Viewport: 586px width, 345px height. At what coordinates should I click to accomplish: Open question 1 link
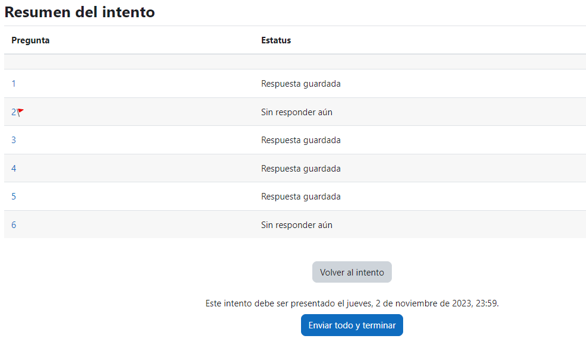14,84
